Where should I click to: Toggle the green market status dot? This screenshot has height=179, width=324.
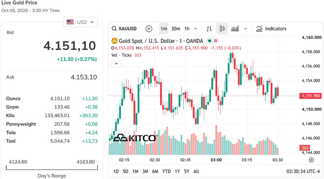[210, 41]
